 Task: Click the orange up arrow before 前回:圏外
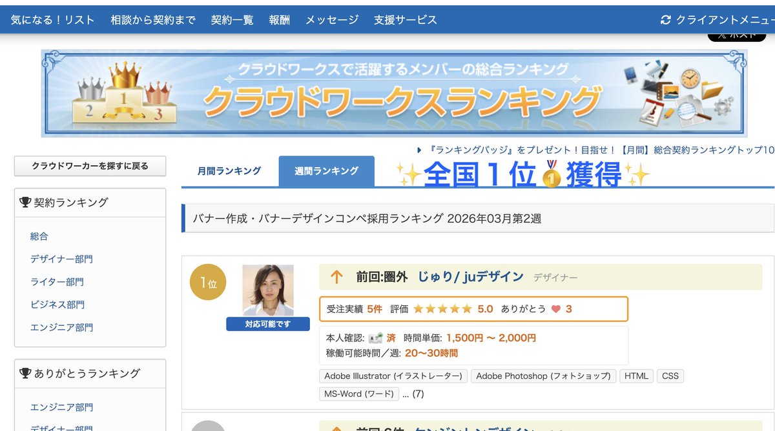click(x=336, y=277)
